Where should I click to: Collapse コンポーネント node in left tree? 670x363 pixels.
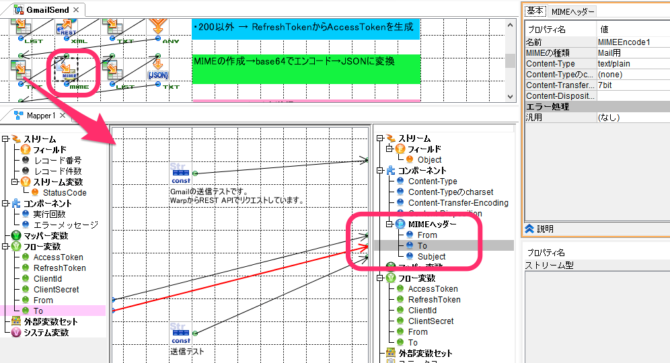pos(5,203)
